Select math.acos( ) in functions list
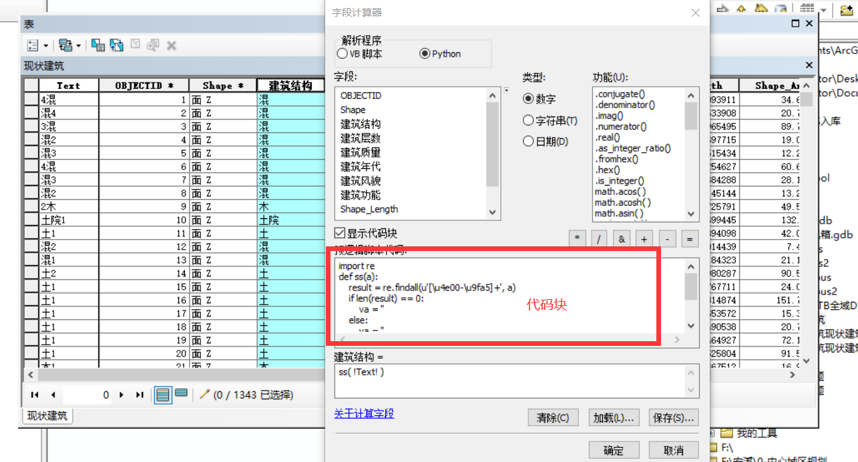 [x=620, y=192]
